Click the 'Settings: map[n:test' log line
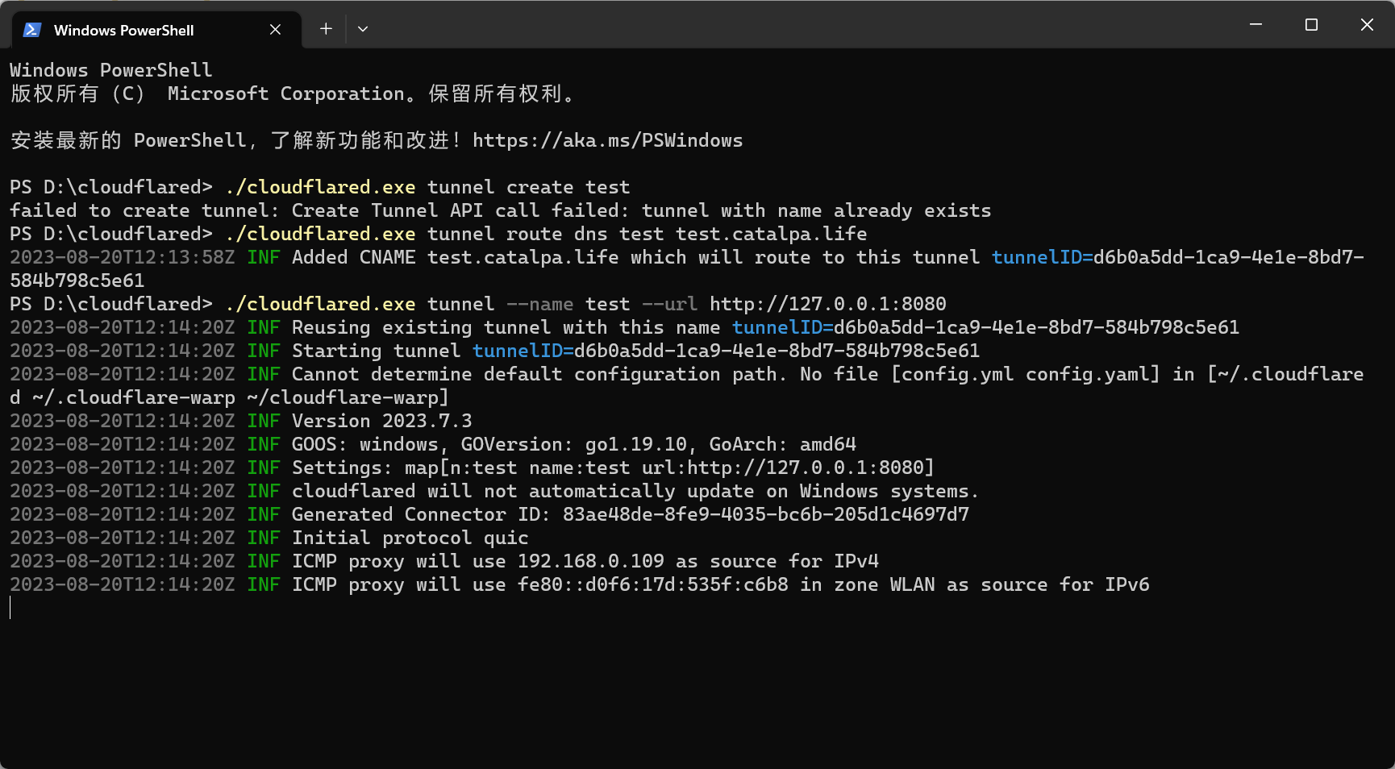This screenshot has height=769, width=1395. tap(472, 468)
